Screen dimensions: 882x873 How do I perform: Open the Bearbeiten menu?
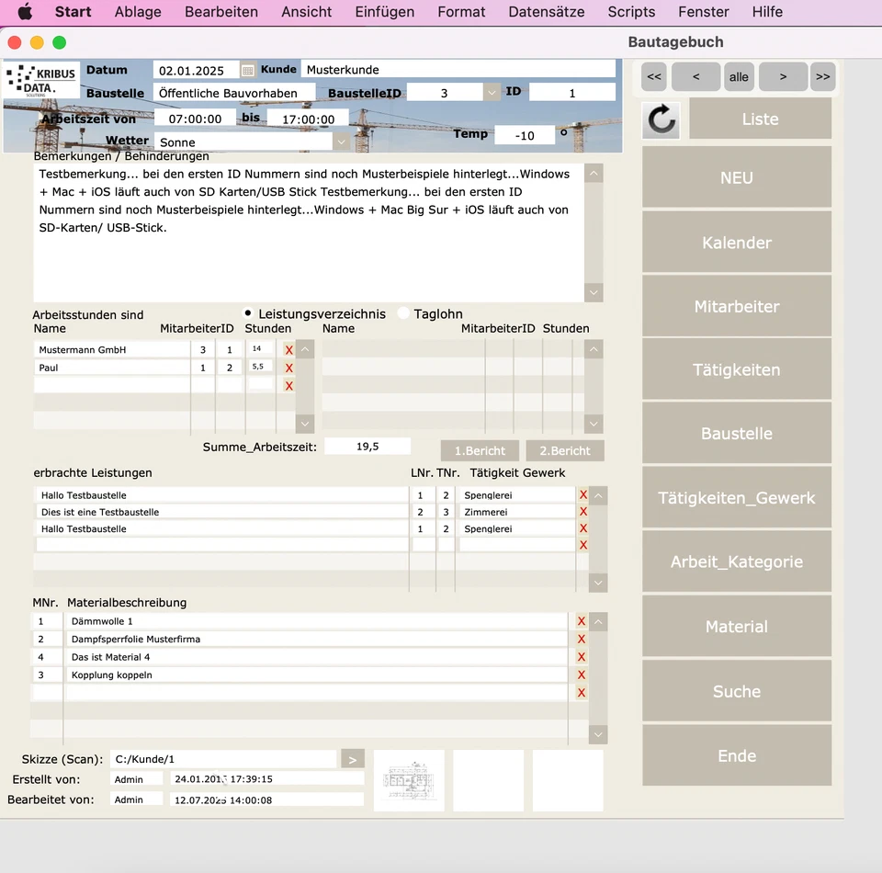221,12
